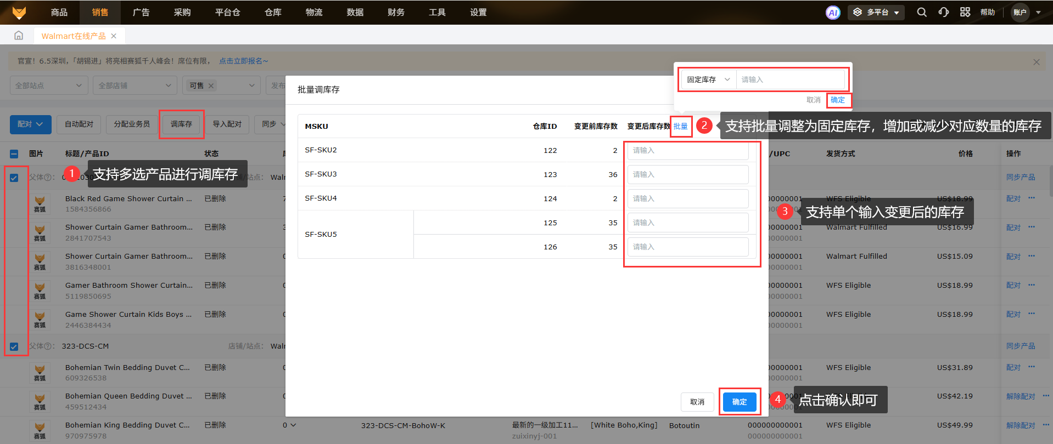
Task: Uncheck the 323-DCS-CM parent checkbox
Action: 14,346
